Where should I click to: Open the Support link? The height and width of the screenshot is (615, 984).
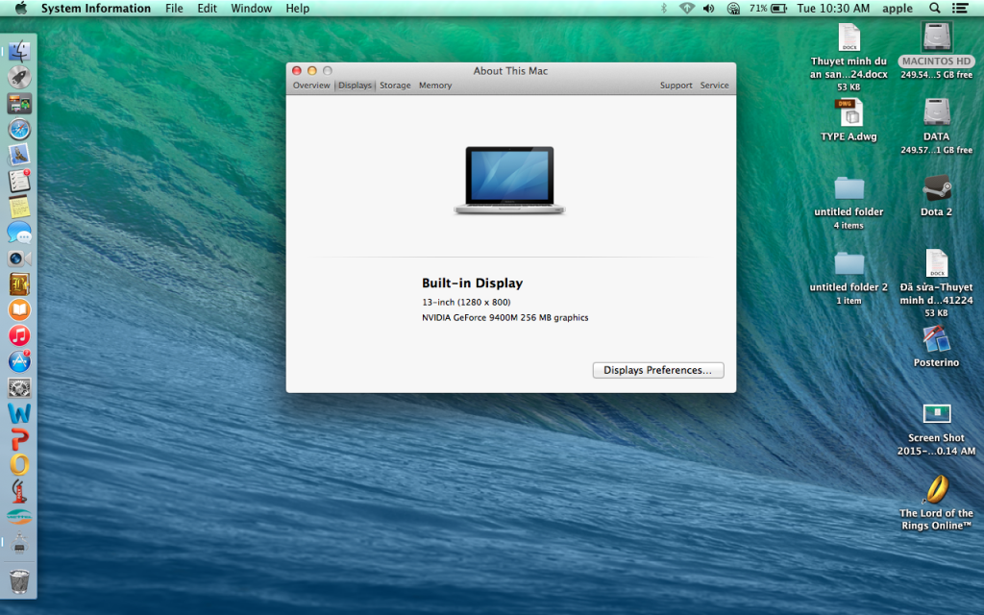tap(676, 86)
